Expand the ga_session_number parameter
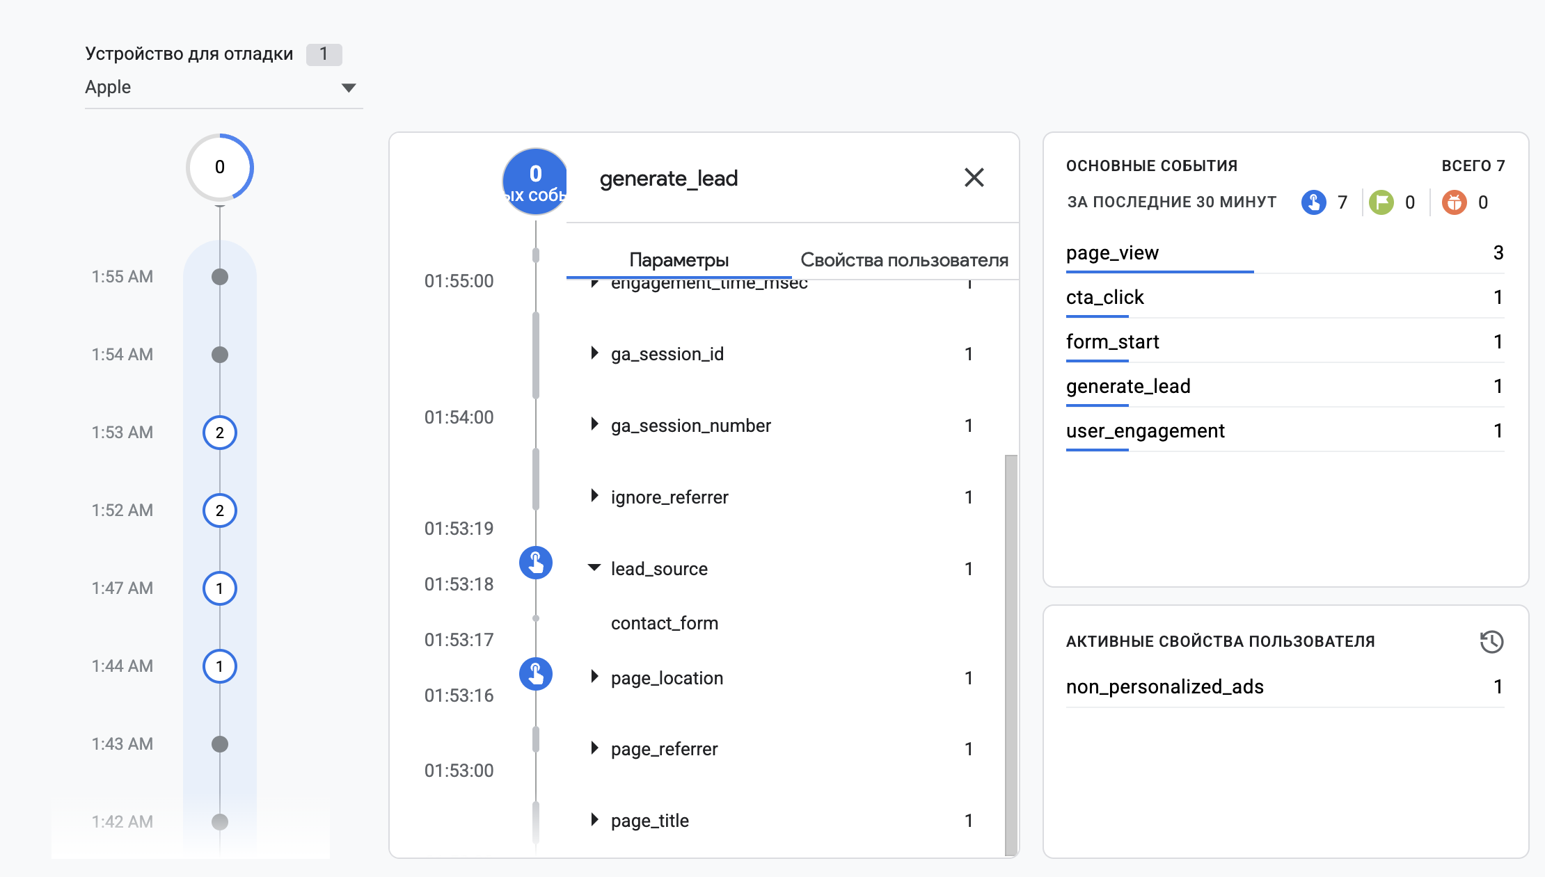 pos(595,424)
